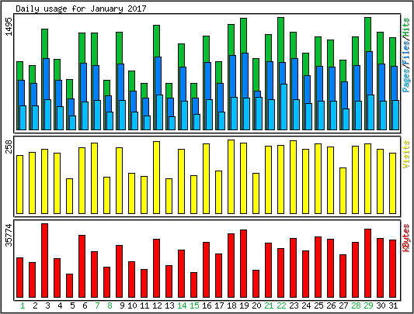The width and height of the screenshot is (414, 314).
Task: Click day 1 on the x-axis
Action: coord(23,305)
